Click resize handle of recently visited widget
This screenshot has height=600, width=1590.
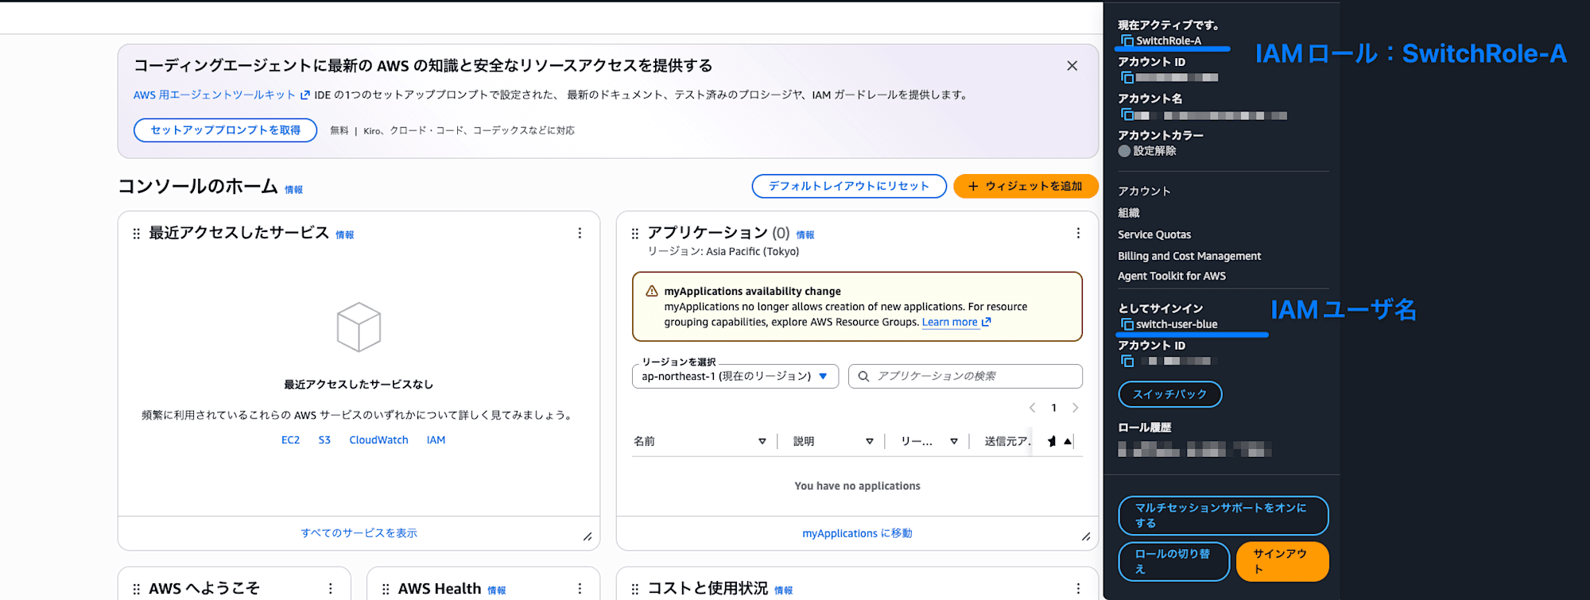(x=588, y=536)
